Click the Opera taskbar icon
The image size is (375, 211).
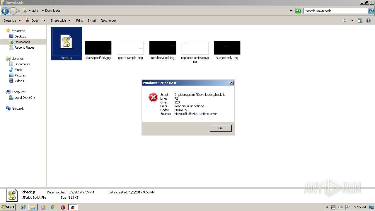63,207
